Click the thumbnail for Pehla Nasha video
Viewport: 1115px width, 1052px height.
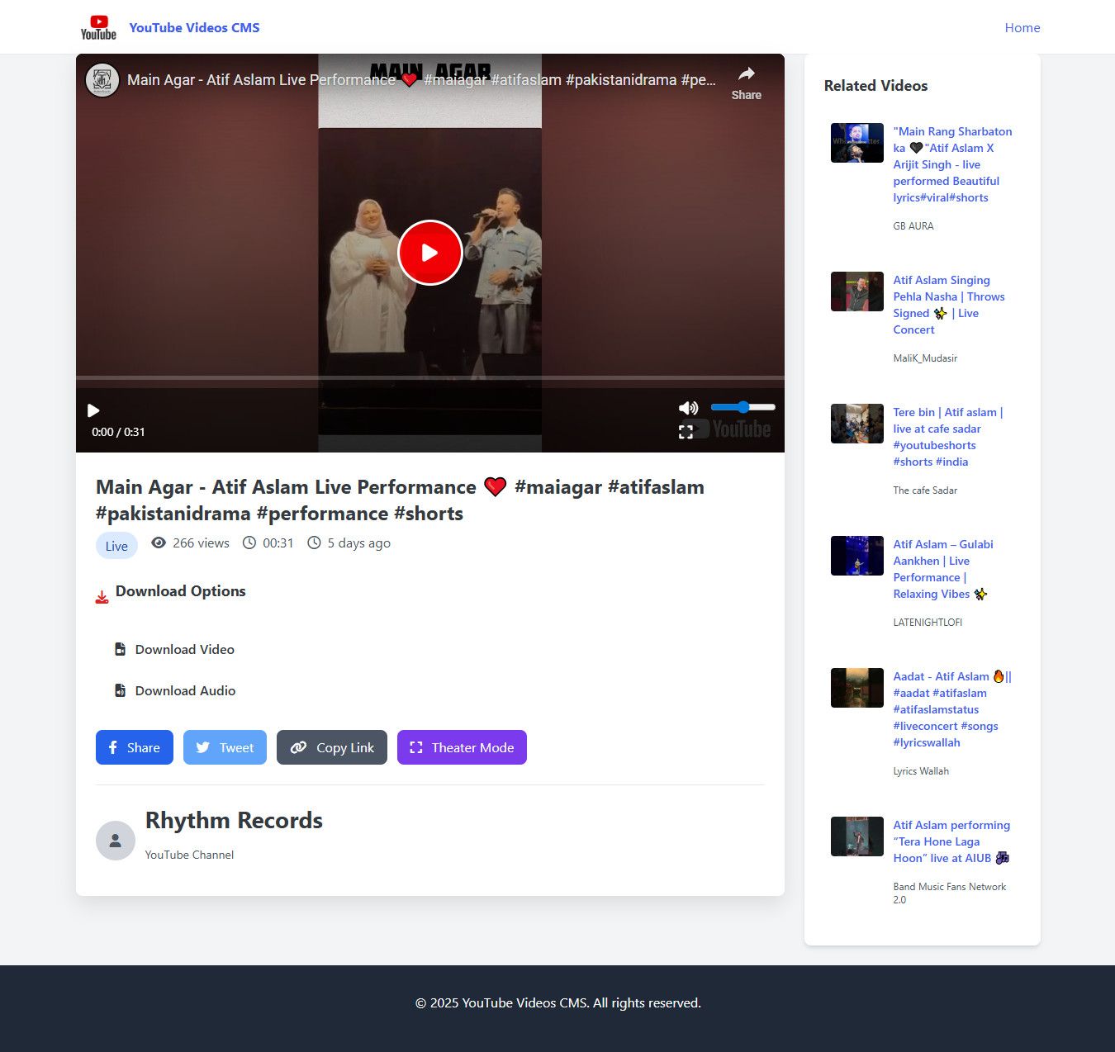pyautogui.click(x=857, y=291)
